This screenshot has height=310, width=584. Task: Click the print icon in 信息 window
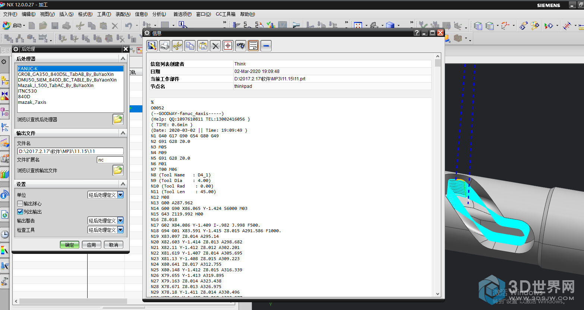(x=165, y=46)
